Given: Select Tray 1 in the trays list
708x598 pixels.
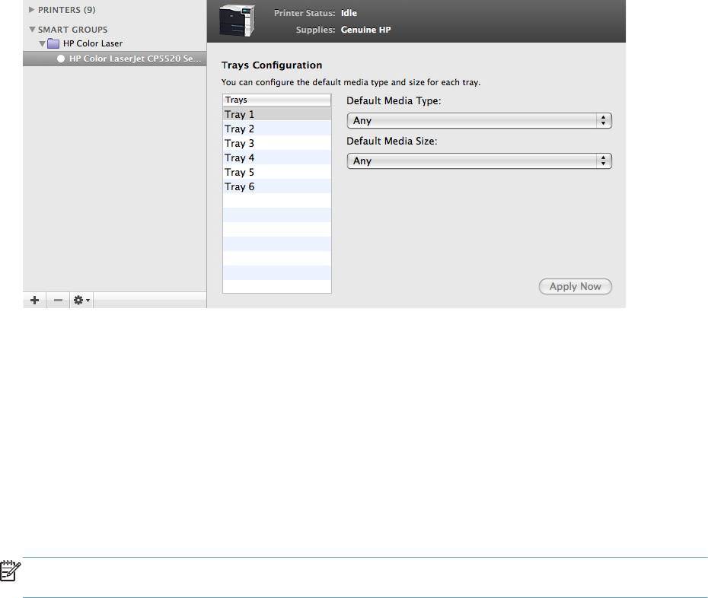Looking at the screenshot, I should [x=277, y=114].
